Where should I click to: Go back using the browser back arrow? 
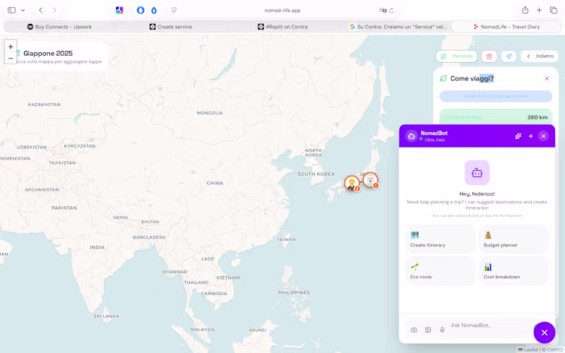(41, 10)
